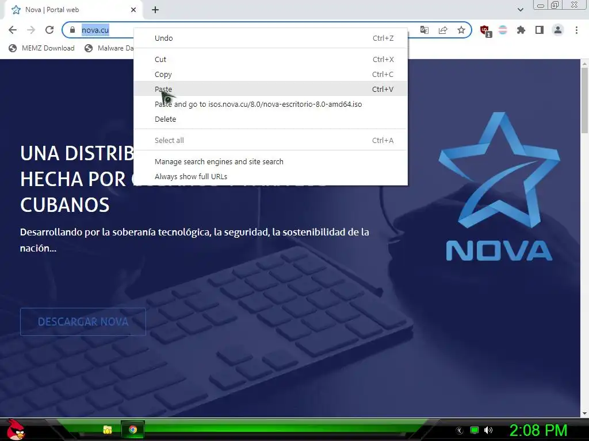Click the scrollbar up arrow

[584, 63]
